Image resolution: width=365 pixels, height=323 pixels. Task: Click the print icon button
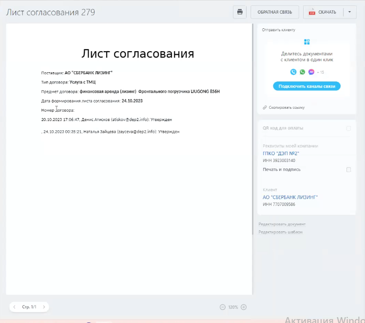coord(240,12)
